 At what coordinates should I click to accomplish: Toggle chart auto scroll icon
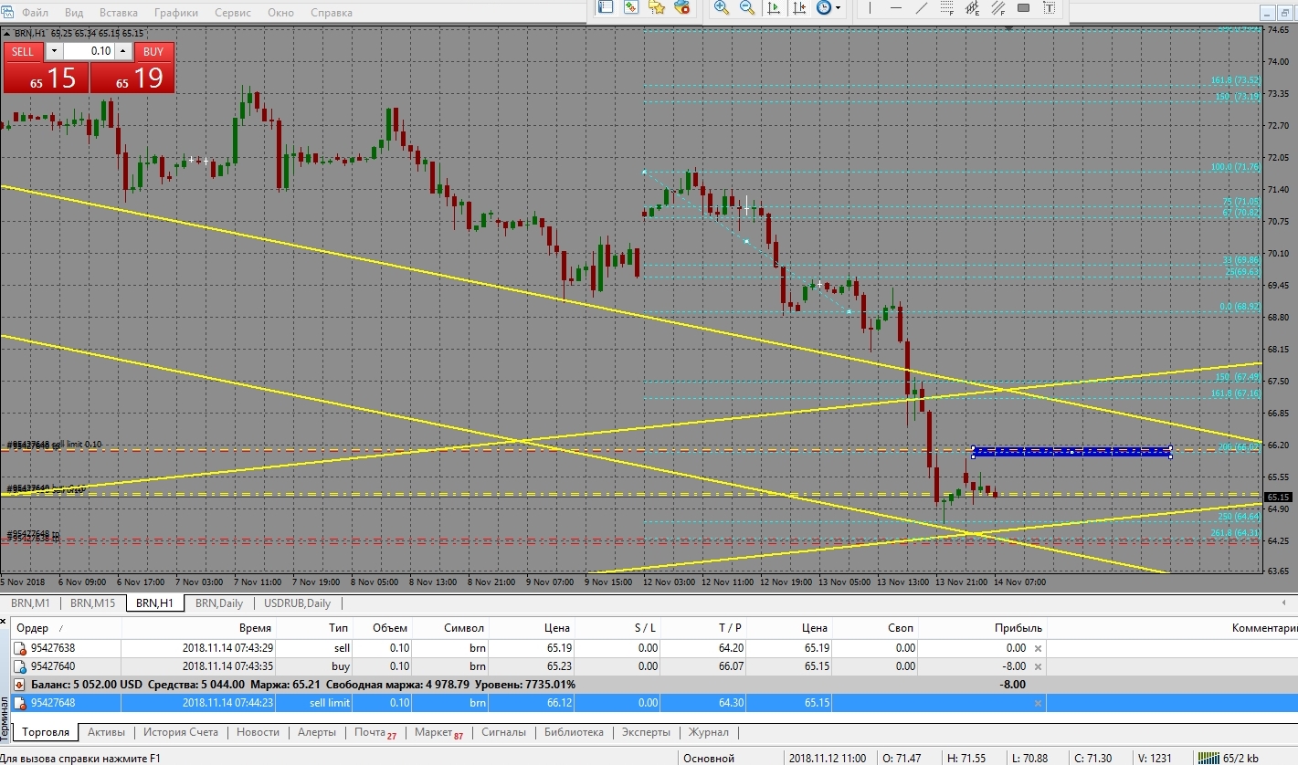coord(774,7)
